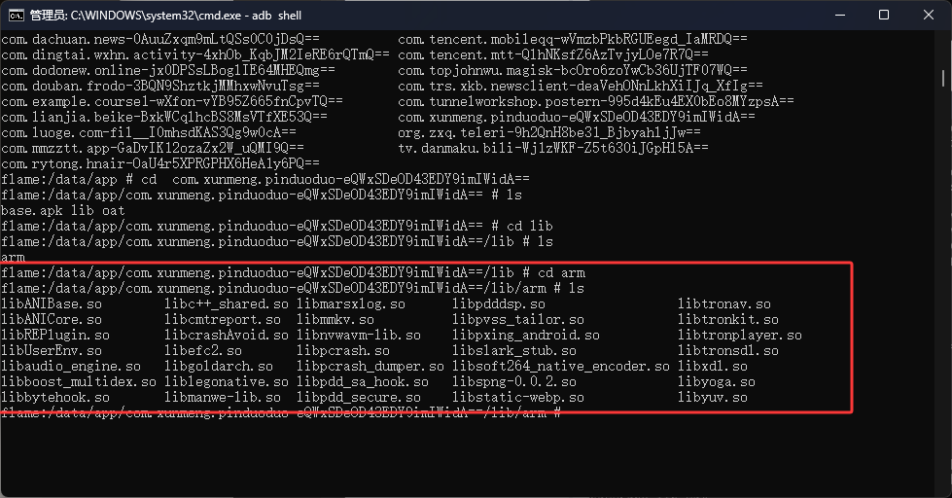Click on libyoga.so entry
Image resolution: width=952 pixels, height=498 pixels.
coord(717,382)
